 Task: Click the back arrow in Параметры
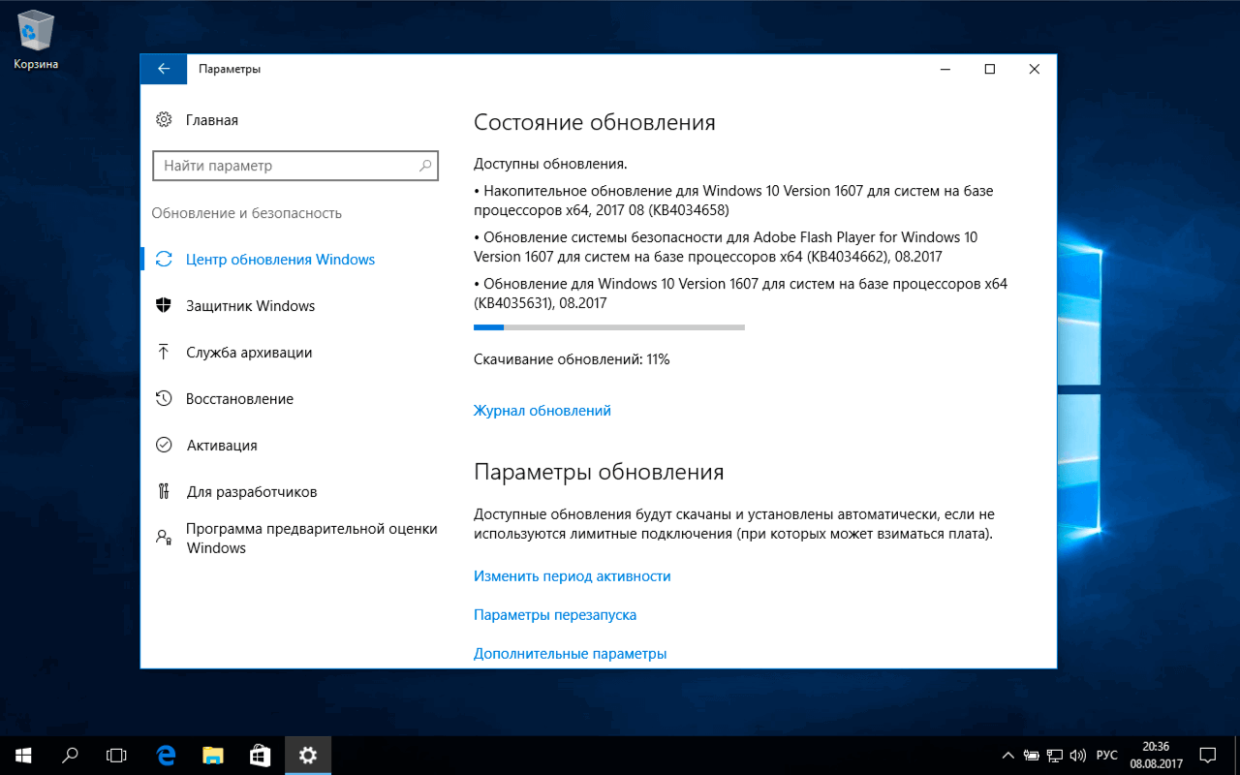click(163, 69)
